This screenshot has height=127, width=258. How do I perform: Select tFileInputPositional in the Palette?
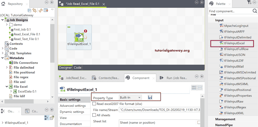click(235, 90)
